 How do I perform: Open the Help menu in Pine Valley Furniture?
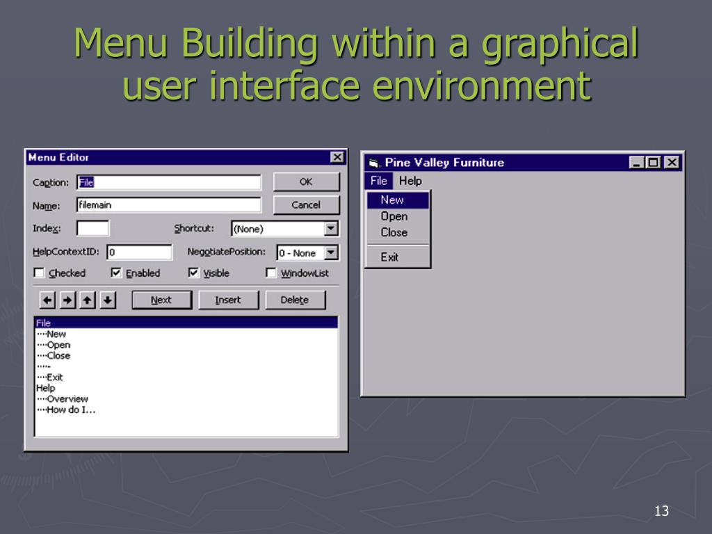coord(410,181)
